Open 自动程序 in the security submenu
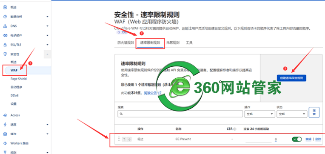325x154 pixels. coord(16,87)
